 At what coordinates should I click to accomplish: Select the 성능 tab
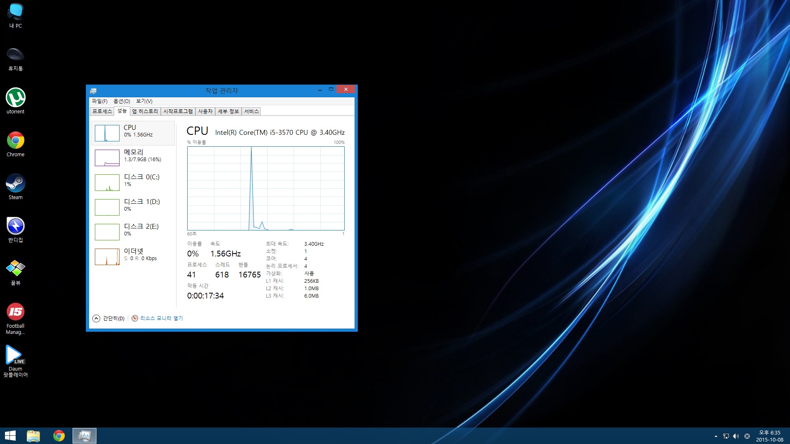(x=122, y=111)
